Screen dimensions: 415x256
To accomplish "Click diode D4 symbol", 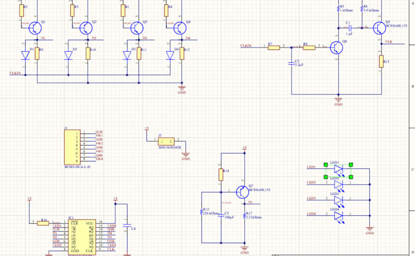I will tap(170, 55).
